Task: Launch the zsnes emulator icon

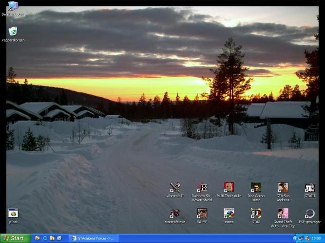Action: 229,213
